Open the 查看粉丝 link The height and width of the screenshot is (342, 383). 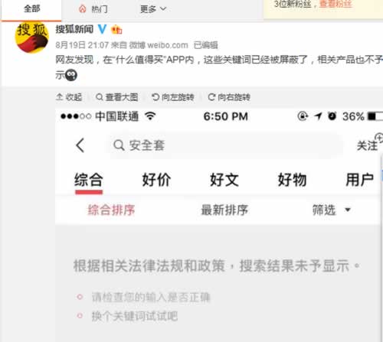[336, 4]
